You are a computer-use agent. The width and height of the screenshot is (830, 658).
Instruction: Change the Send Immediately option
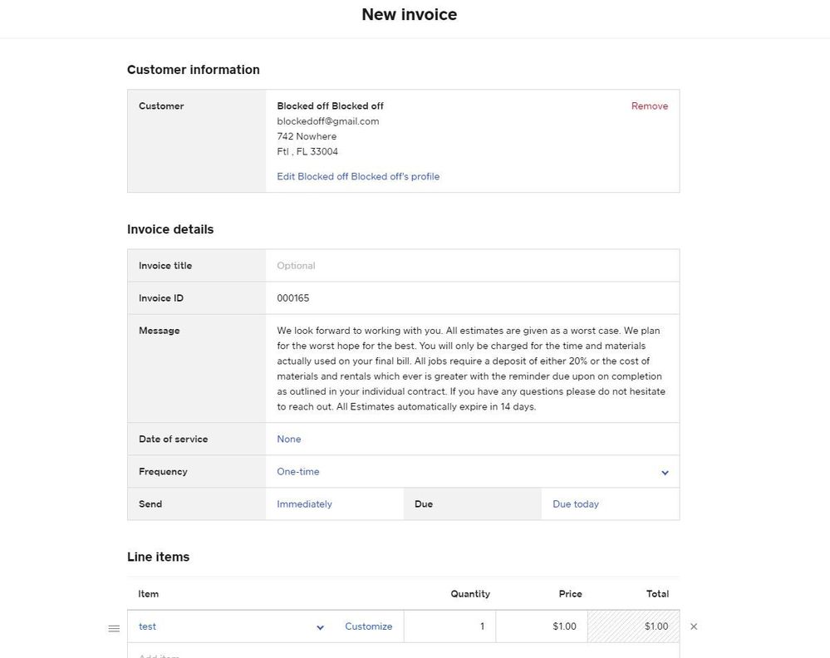pyautogui.click(x=304, y=504)
